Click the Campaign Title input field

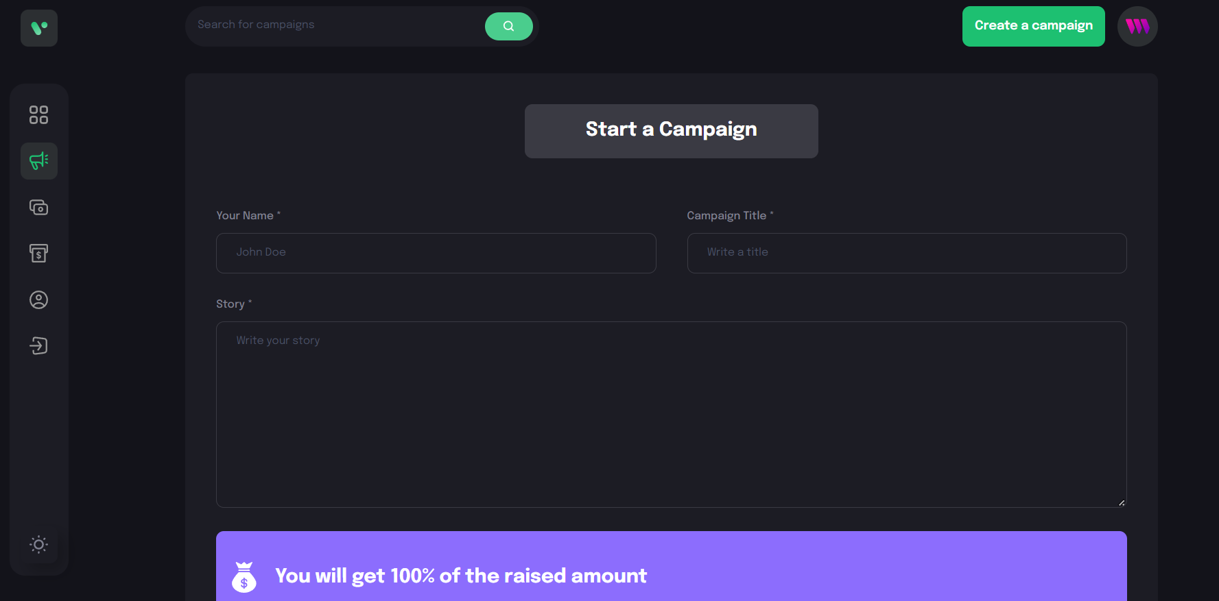click(x=906, y=253)
